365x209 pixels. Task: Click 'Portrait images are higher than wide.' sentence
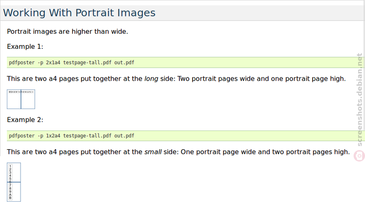point(68,31)
